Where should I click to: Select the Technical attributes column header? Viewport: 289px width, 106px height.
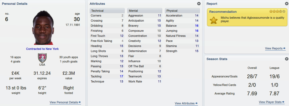coord(107,11)
